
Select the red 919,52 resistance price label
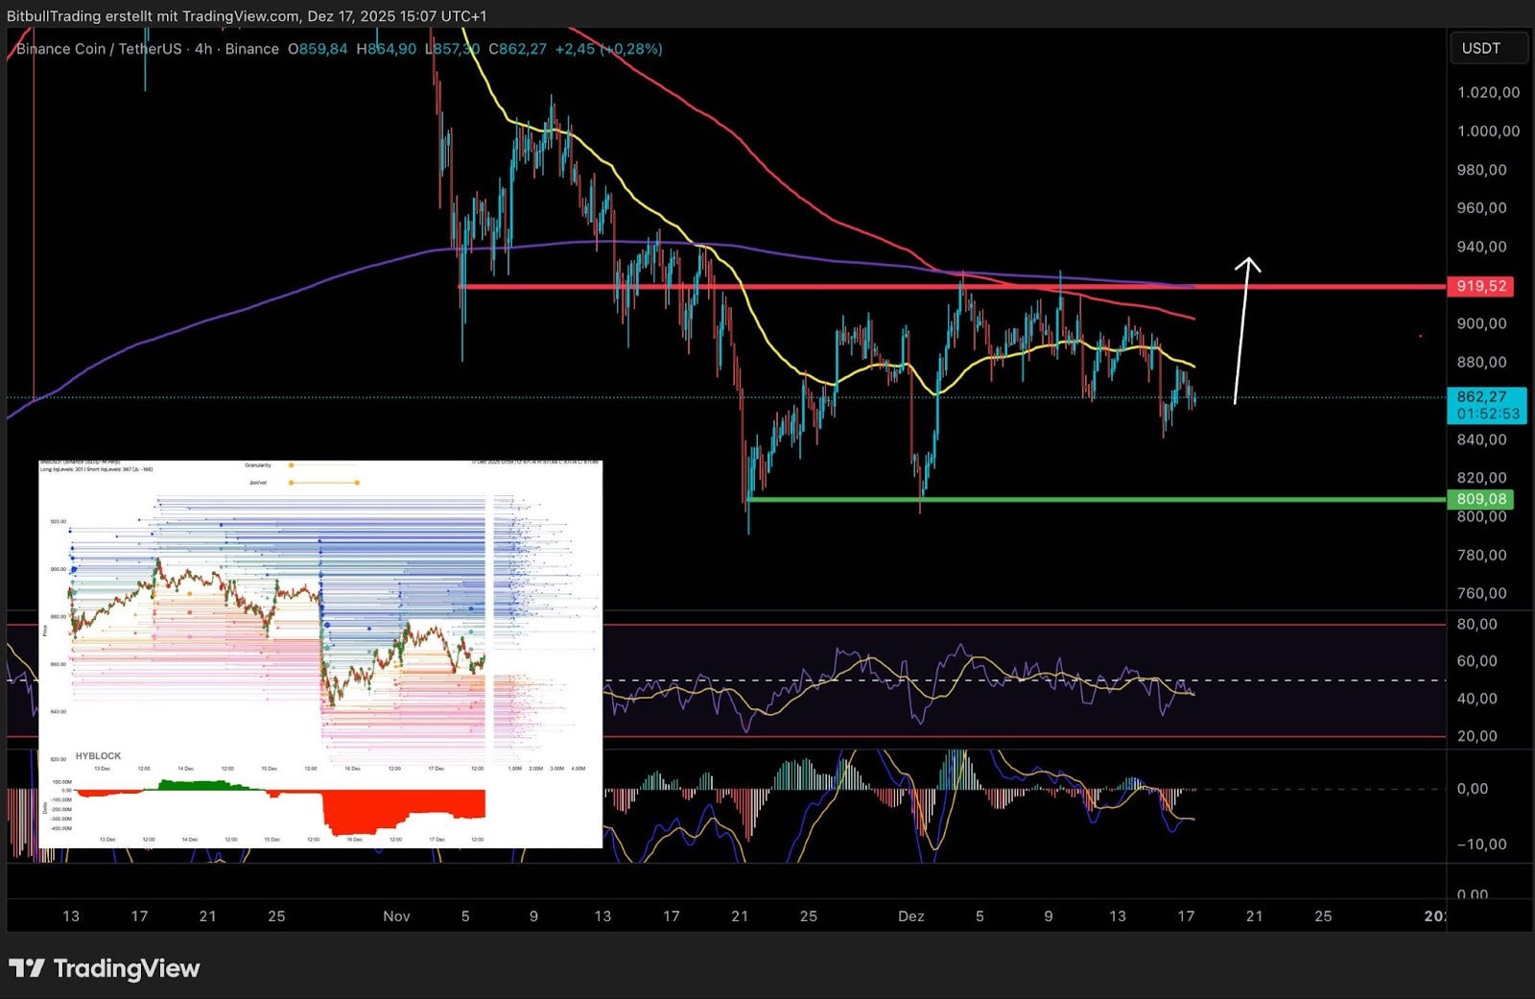coord(1480,286)
